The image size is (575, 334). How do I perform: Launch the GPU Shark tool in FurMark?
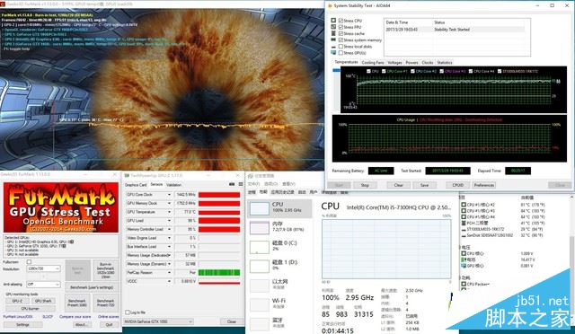43,301
